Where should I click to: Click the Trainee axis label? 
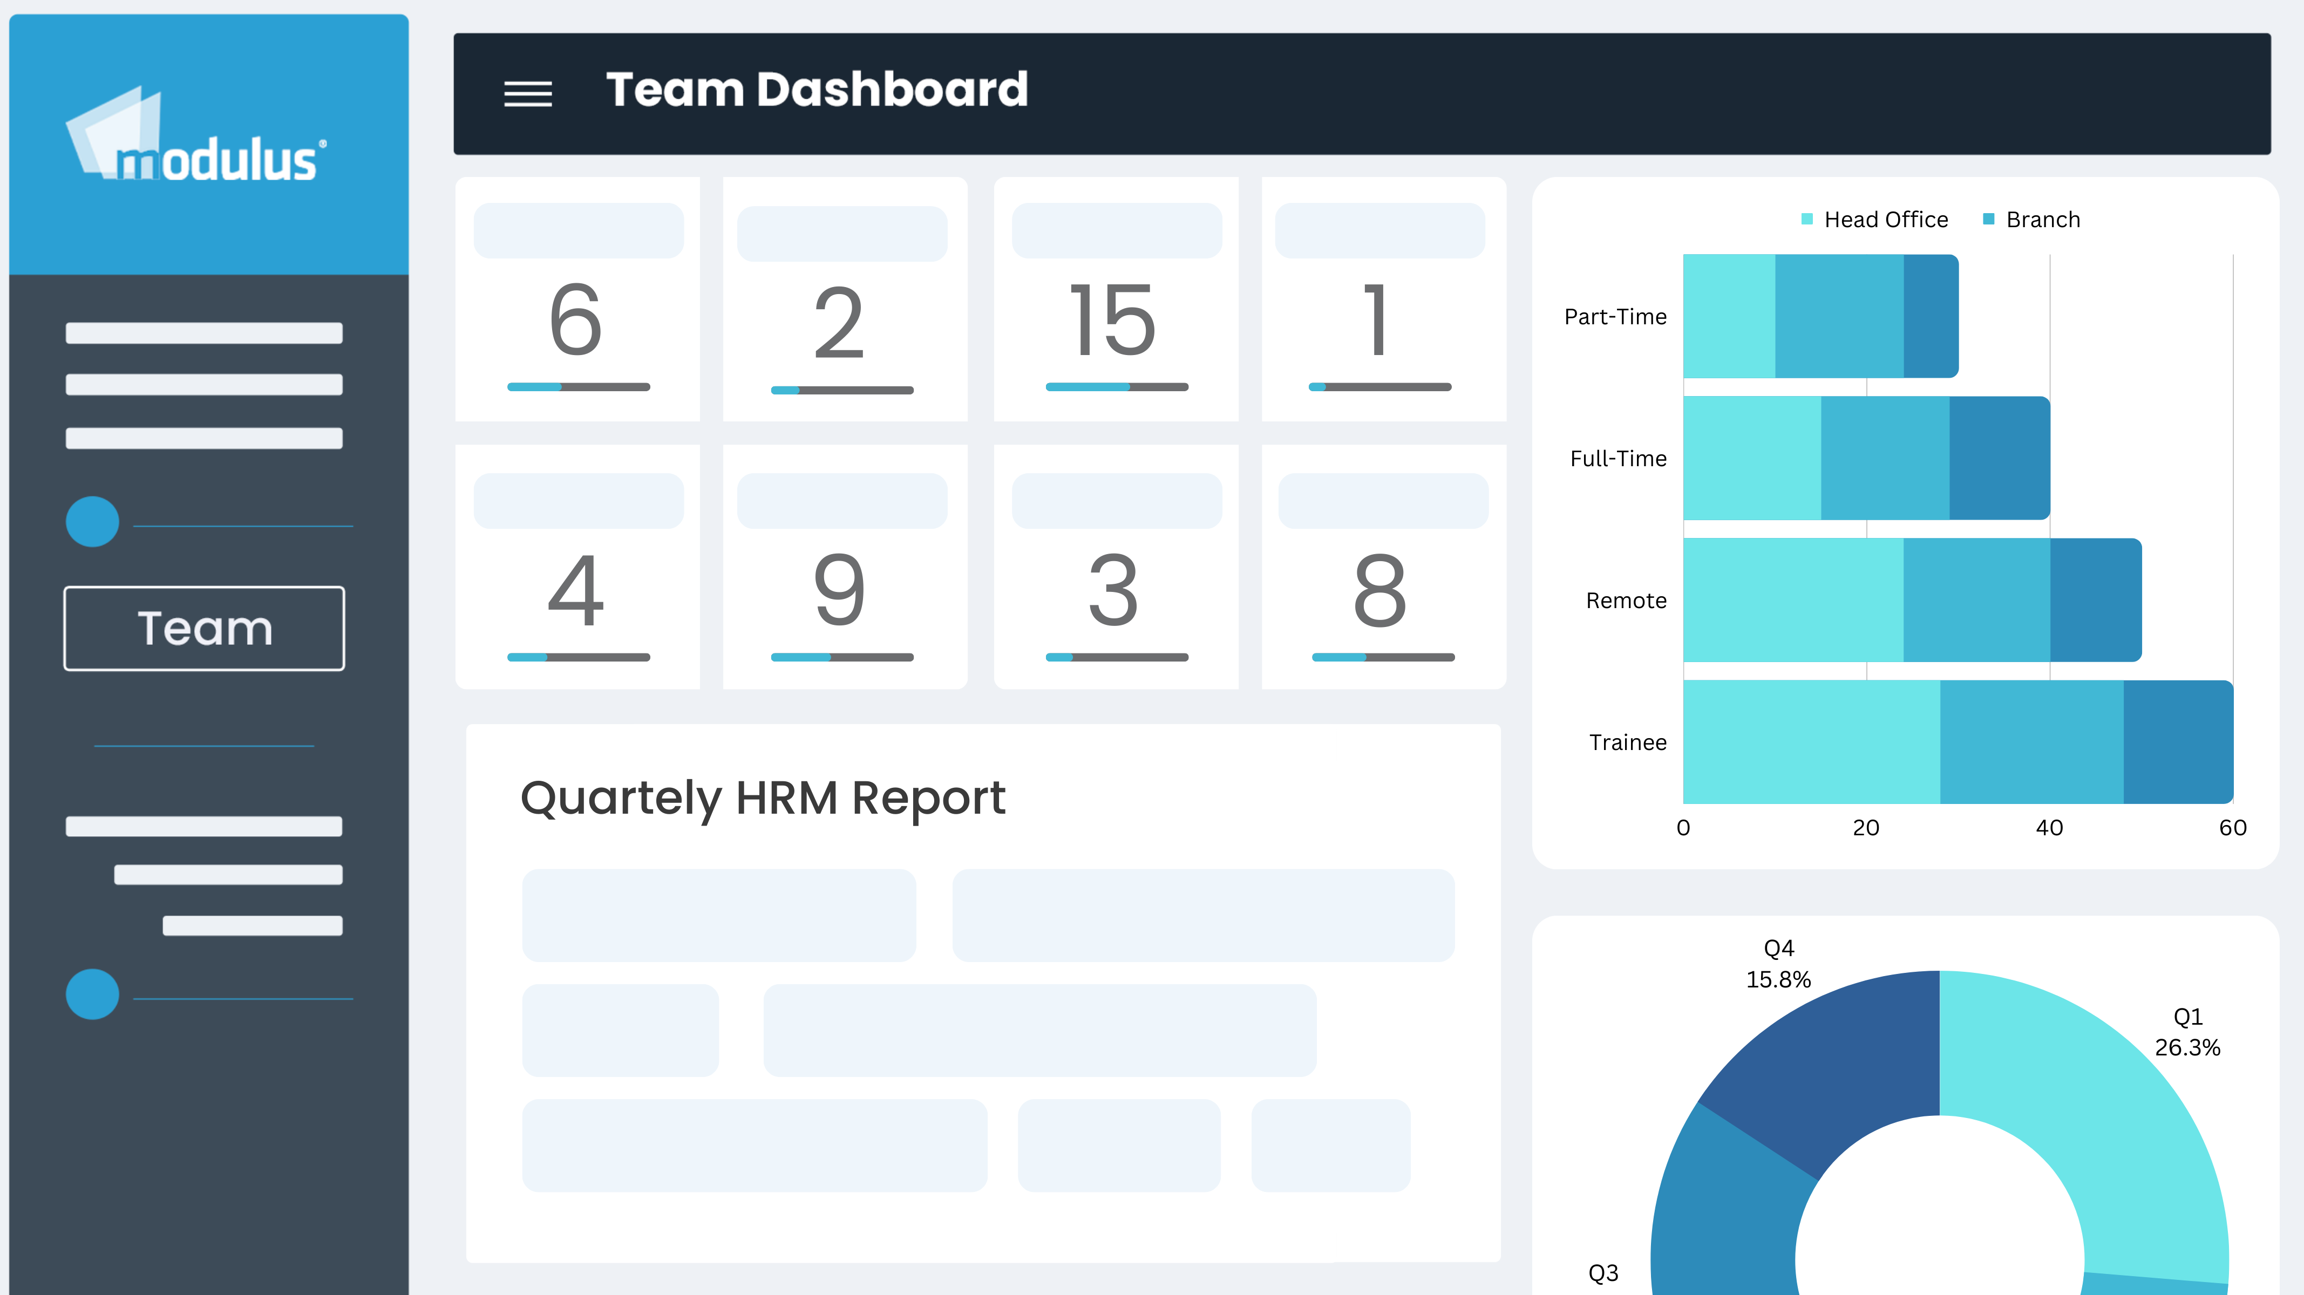pos(1628,742)
